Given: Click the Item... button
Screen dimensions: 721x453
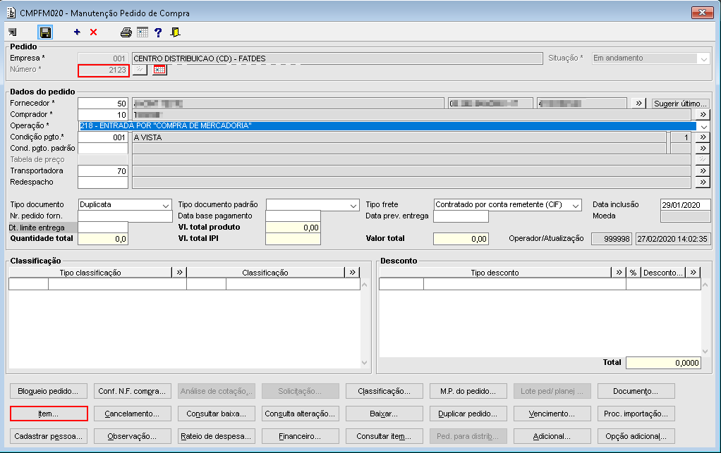Looking at the screenshot, I should click(x=49, y=414).
